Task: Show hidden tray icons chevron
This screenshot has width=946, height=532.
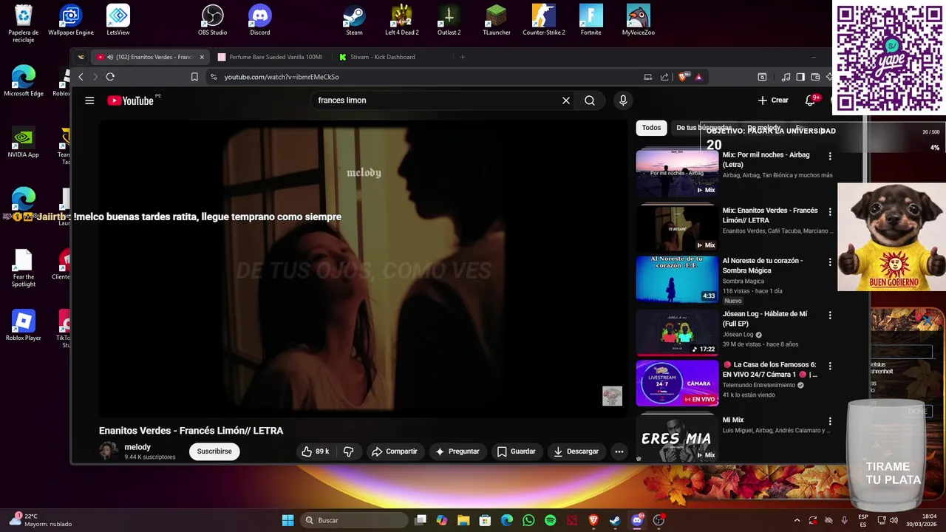Action: click(797, 520)
